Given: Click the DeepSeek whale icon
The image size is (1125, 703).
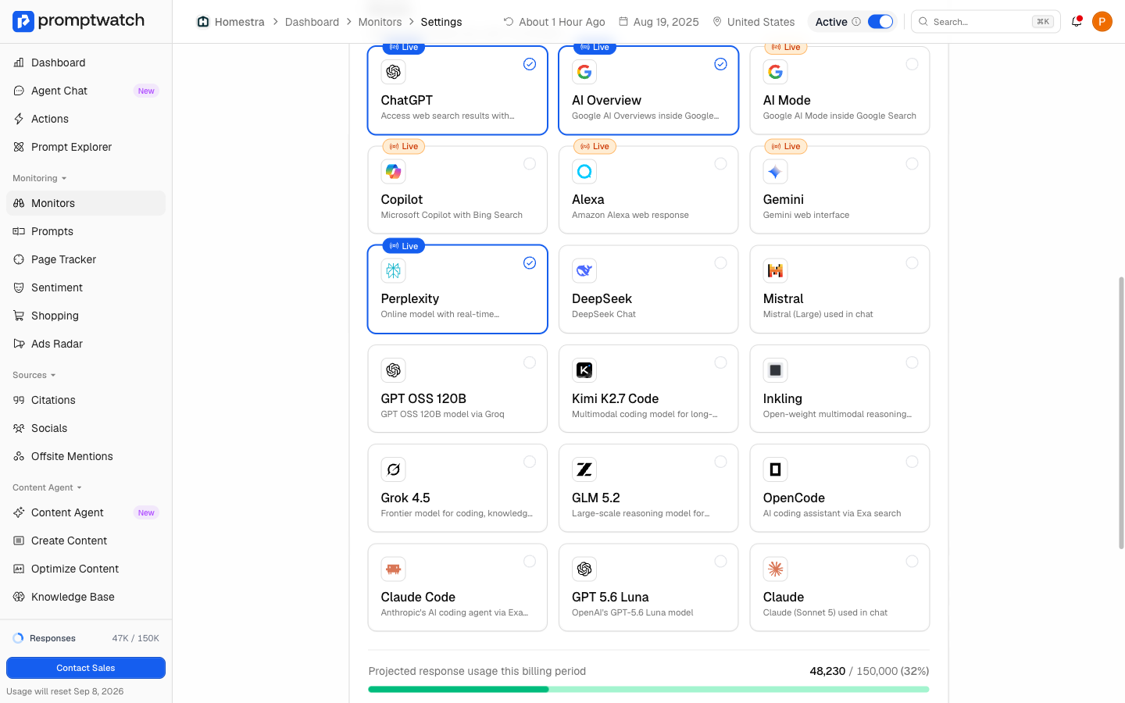Looking at the screenshot, I should point(584,270).
